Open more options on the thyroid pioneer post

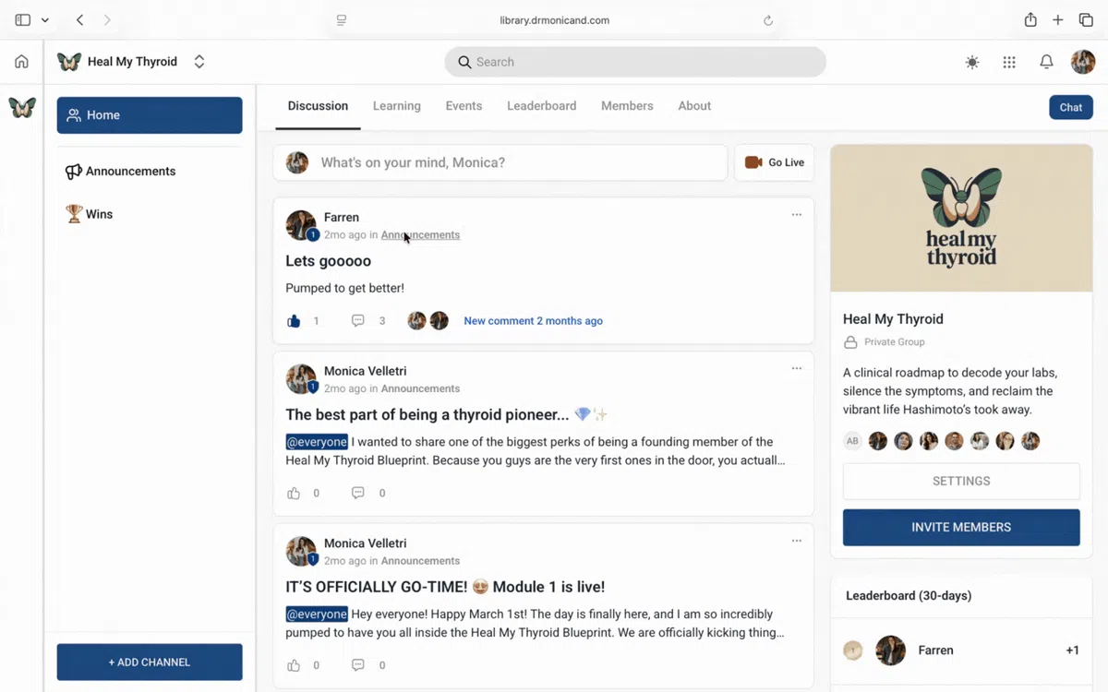796,369
